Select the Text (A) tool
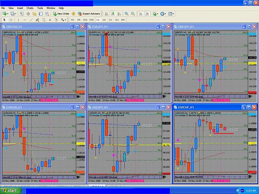259x194 pixels. click(50, 20)
